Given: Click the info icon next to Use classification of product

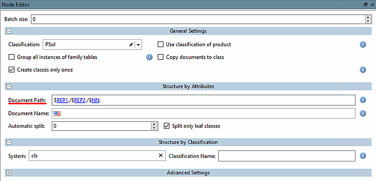Looking at the screenshot, I should 363,45.
